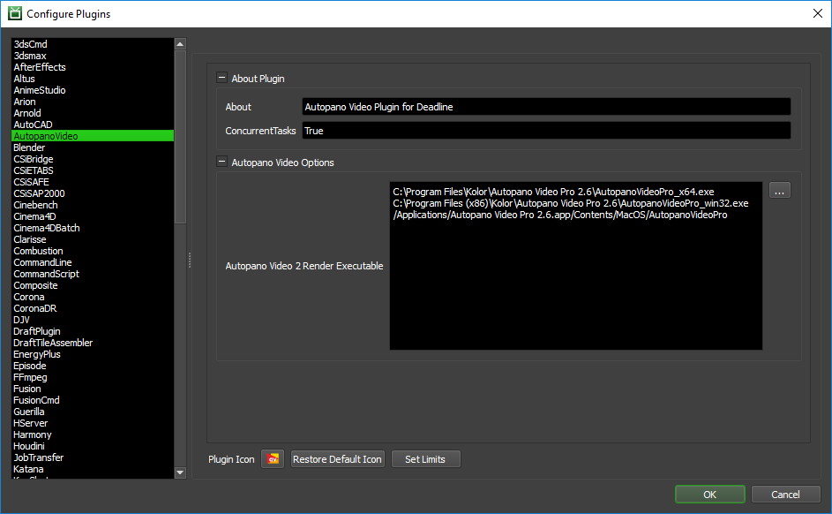Click the browse ellipsis button for executable
Image resolution: width=832 pixels, height=514 pixels.
click(779, 190)
